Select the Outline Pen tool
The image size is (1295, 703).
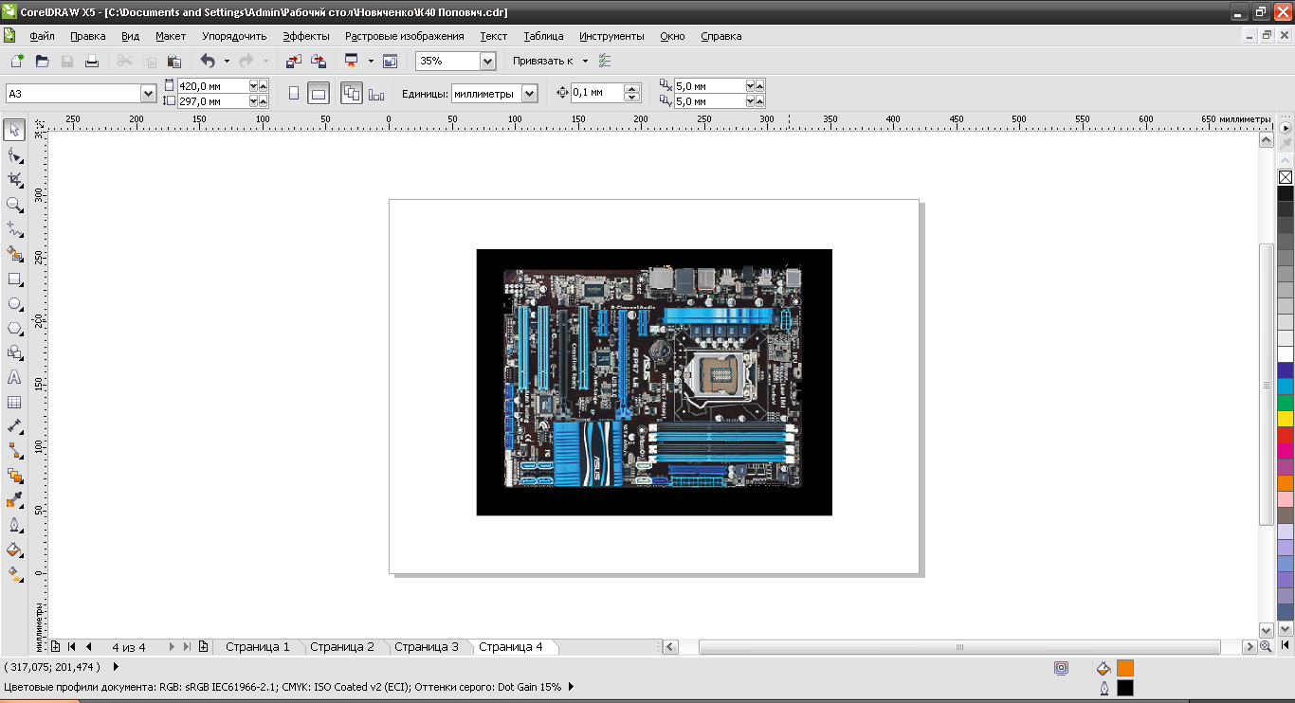(15, 524)
